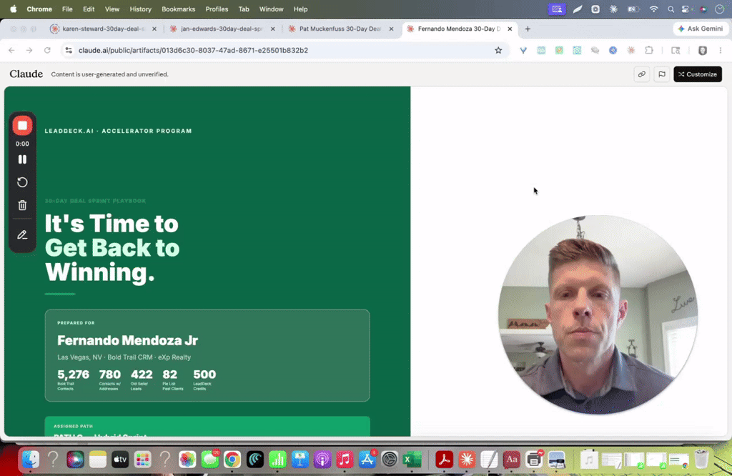Open the Chrome three-dot menu
Screen dimensions: 732x476
[721, 51]
